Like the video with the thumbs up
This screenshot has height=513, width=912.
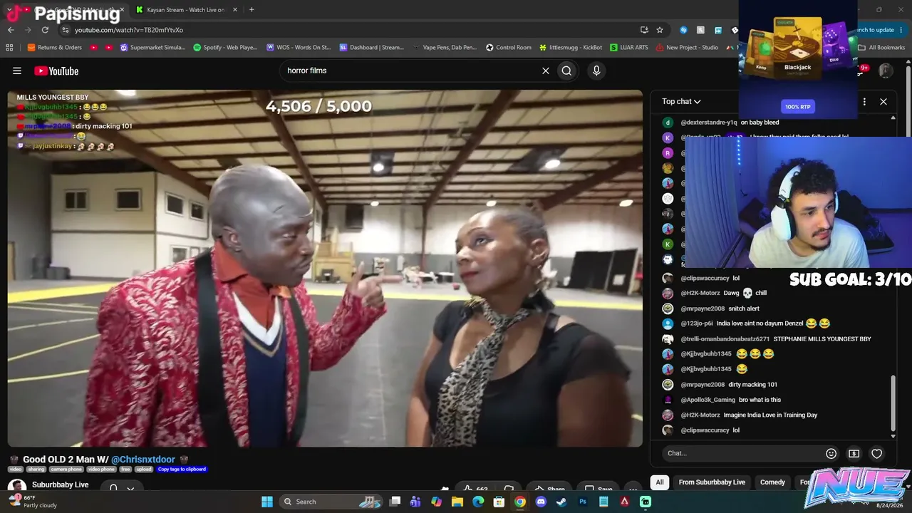tap(474, 489)
